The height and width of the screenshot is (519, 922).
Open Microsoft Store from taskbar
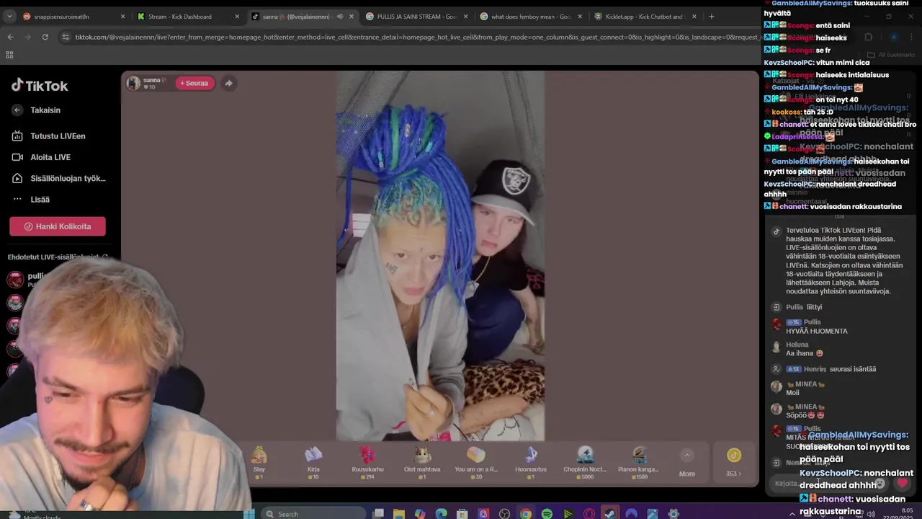coord(462,514)
